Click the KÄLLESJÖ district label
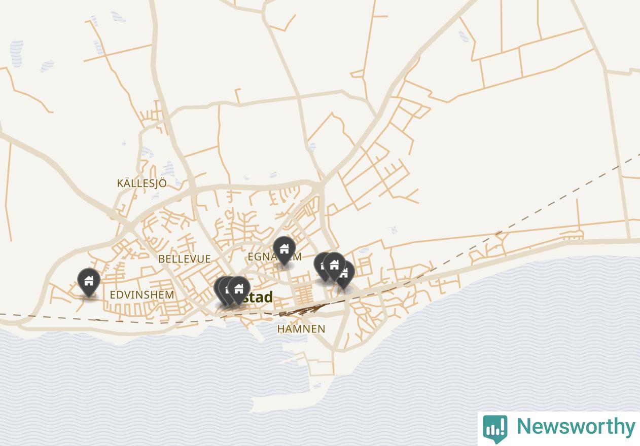This screenshot has height=446, width=640. click(x=141, y=183)
